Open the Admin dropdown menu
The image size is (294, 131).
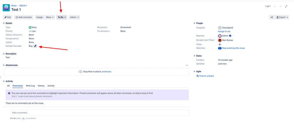click(x=74, y=17)
